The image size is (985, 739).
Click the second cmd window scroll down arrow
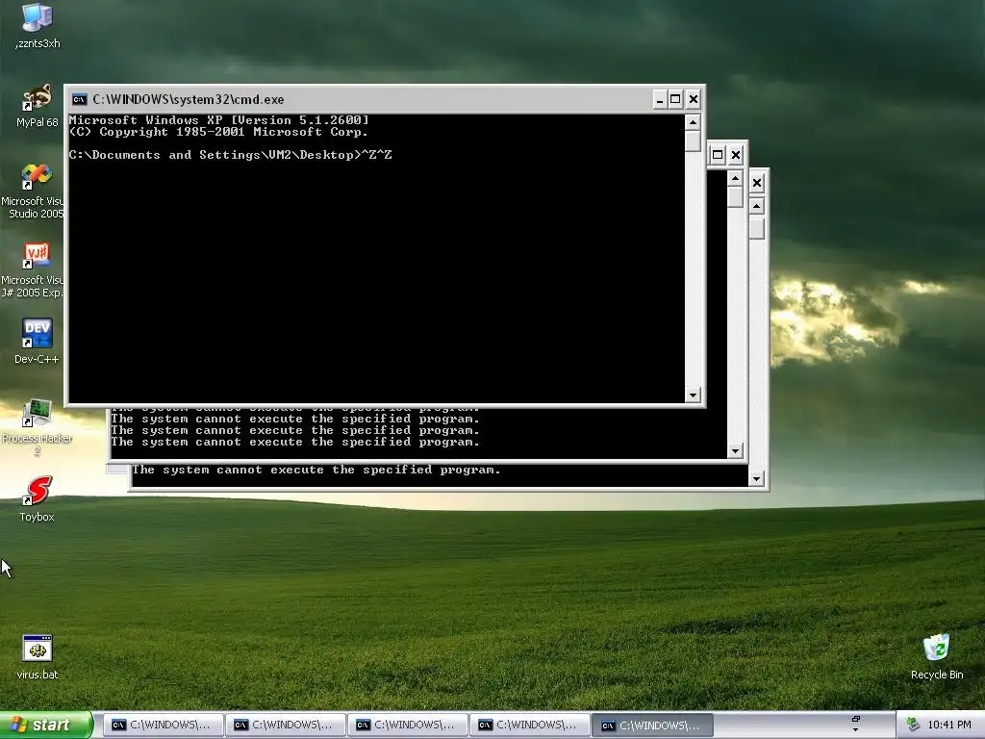point(735,450)
